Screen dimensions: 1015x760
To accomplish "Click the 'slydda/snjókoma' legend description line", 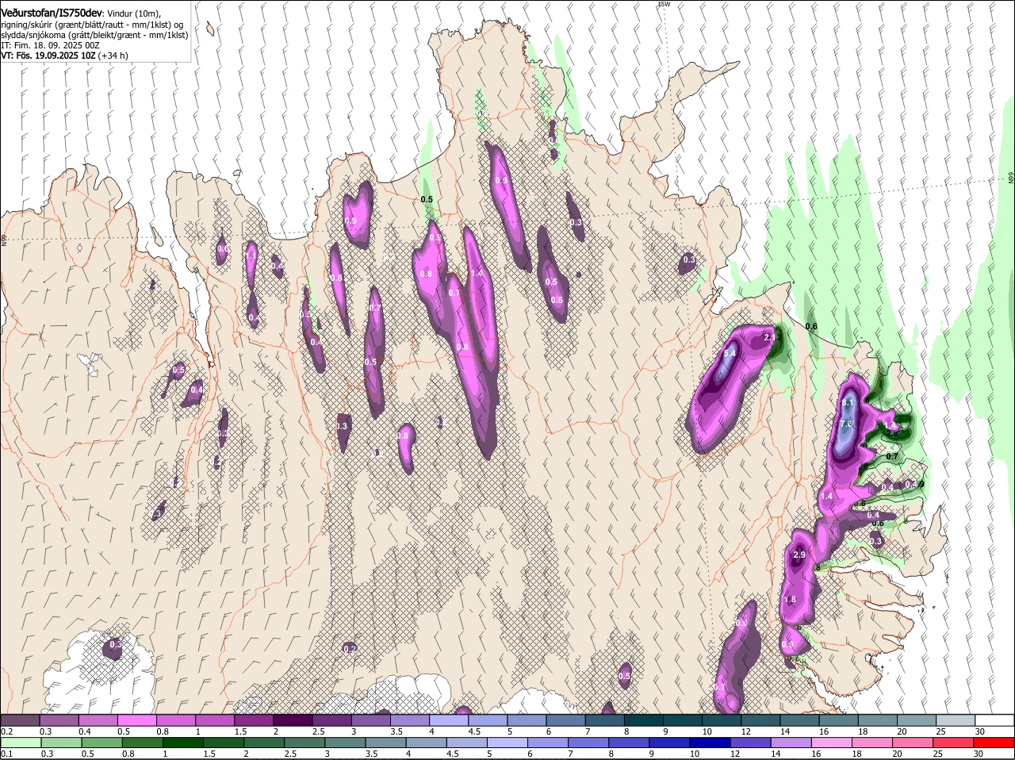I will 94,35.
